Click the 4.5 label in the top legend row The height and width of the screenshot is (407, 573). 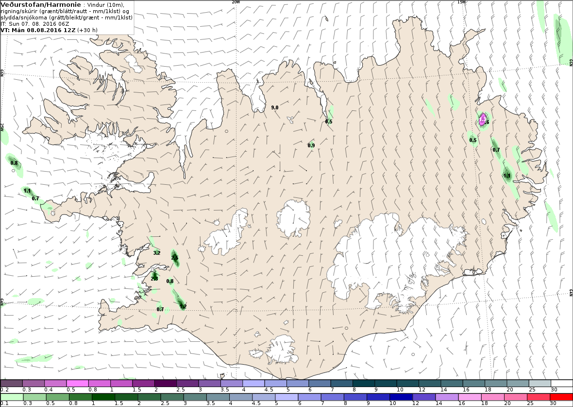pos(269,390)
